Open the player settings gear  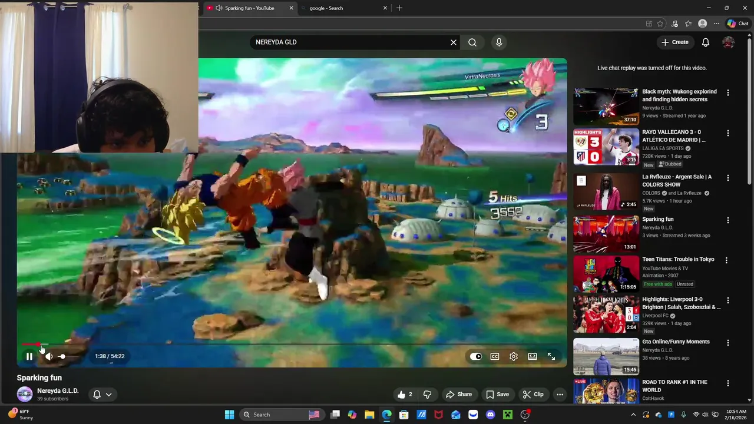[514, 356]
